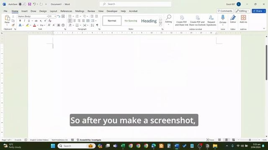Screen dimensions: 268x150
Task: Click the Dictate microphone icon
Action: tap(223, 17)
